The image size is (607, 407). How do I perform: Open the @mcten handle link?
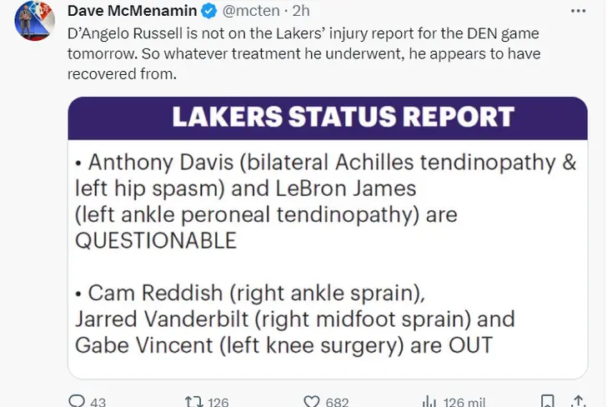tap(251, 11)
